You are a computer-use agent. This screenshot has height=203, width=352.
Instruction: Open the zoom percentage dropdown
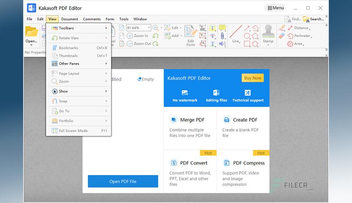pos(149,28)
